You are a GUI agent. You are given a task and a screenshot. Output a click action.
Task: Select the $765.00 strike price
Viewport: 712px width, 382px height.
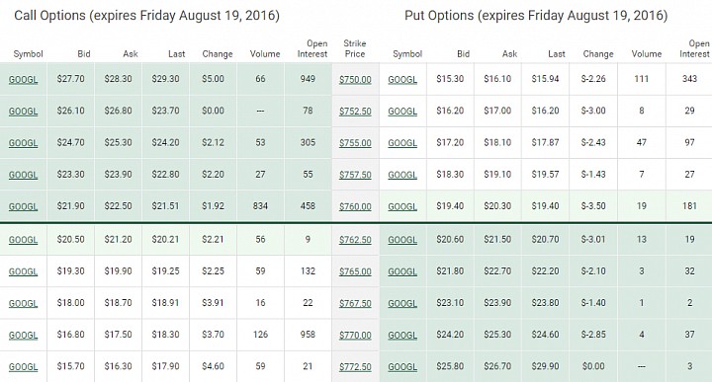point(355,271)
